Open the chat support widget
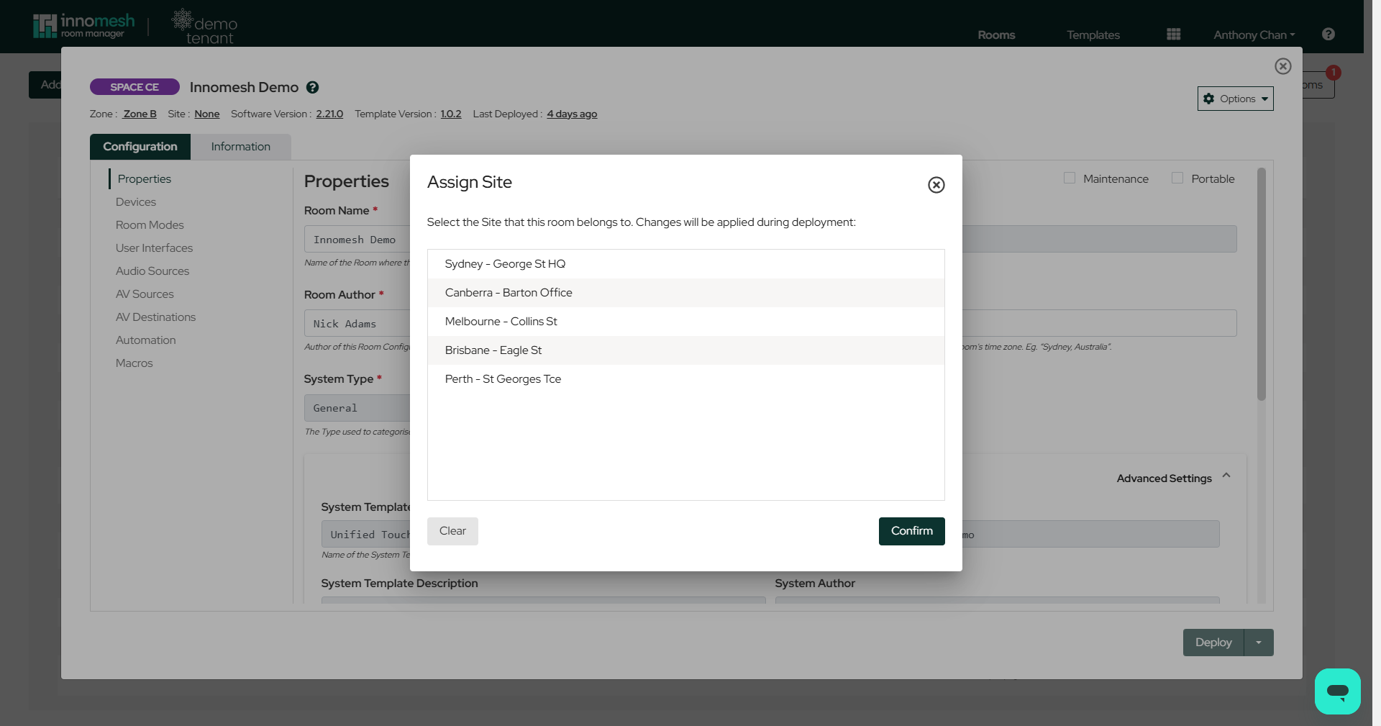 [1337, 691]
